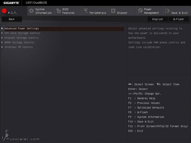Click the Chipset icon
The image size is (191, 143).
(113, 11)
